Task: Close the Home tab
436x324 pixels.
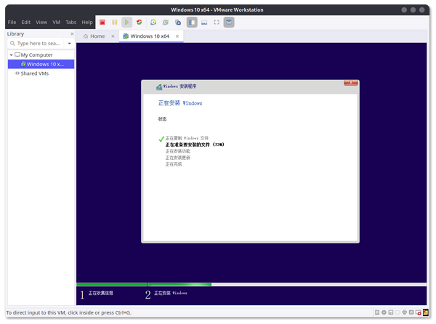Action: click(113, 36)
